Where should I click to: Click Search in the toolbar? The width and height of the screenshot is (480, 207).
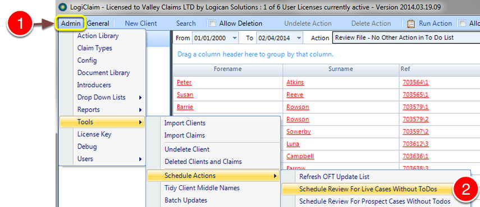coord(186,24)
